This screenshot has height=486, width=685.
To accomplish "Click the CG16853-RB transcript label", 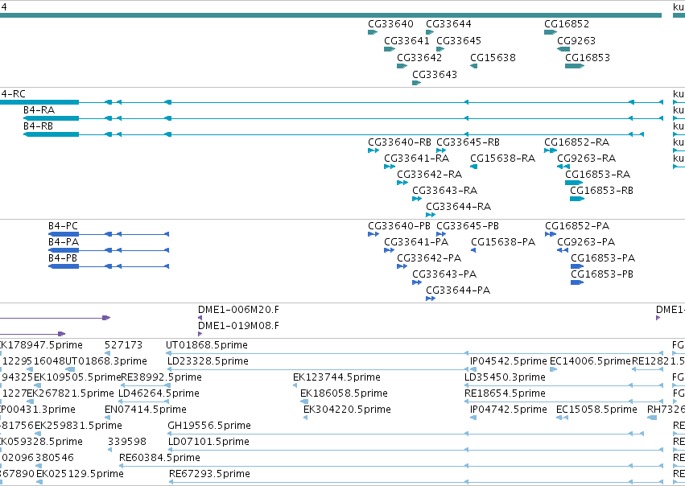I will click(x=601, y=191).
